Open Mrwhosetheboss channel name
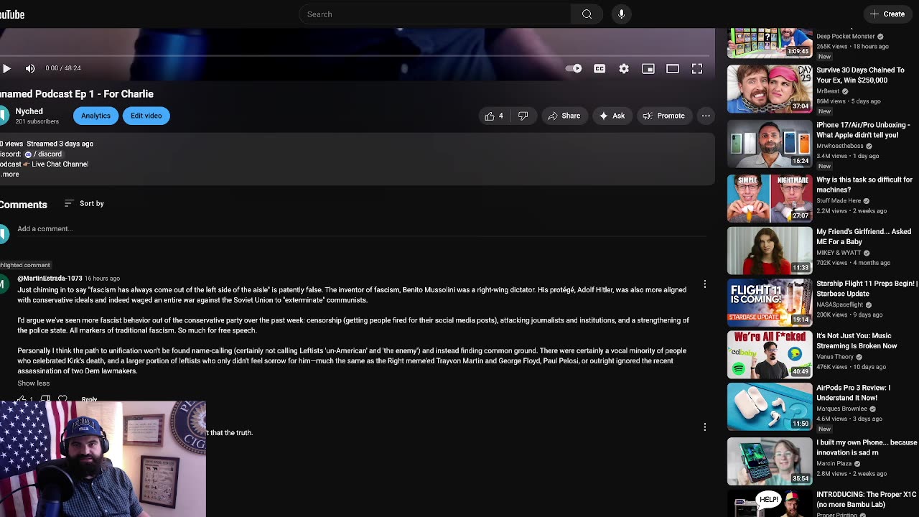The width and height of the screenshot is (919, 517). click(840, 146)
